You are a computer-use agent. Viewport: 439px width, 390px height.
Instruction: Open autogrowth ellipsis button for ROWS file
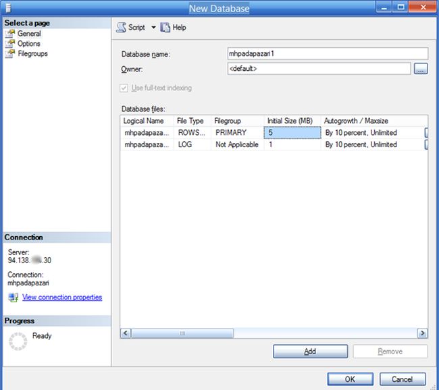(x=426, y=133)
